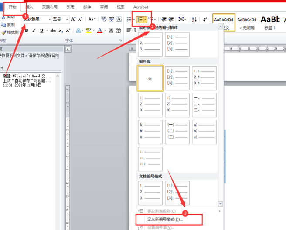
Task: Select the (一)(二)(三) numbering format
Action: (177, 132)
